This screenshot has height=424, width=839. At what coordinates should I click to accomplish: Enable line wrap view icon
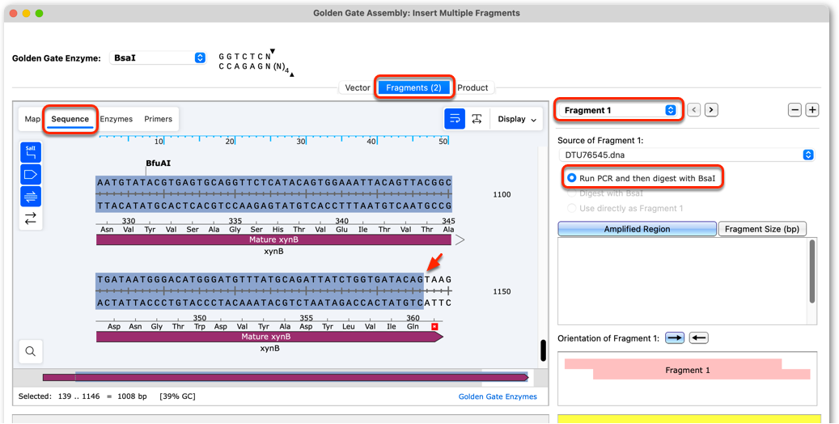coord(455,119)
